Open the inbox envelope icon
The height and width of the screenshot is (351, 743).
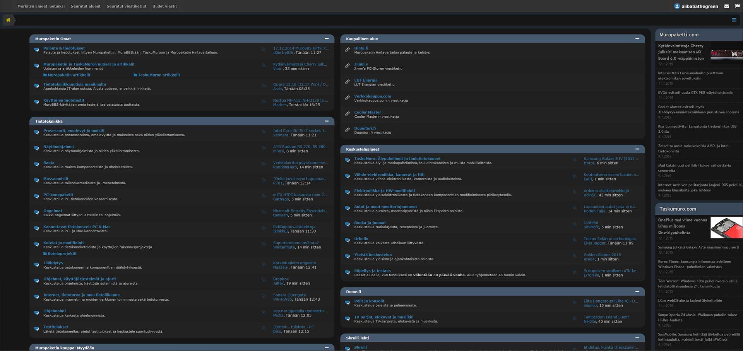[x=726, y=6]
